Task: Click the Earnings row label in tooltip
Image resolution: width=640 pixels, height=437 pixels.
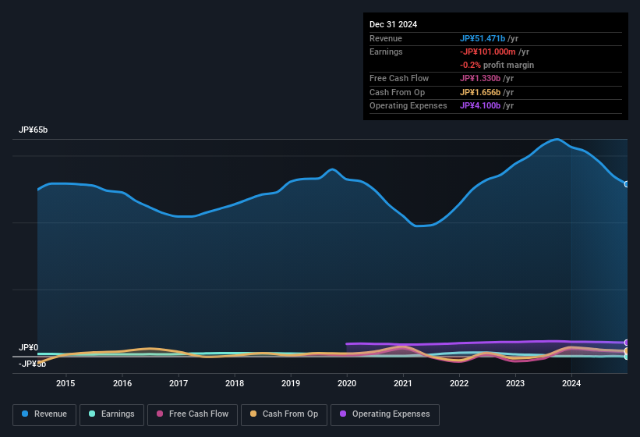Action: tap(386, 52)
